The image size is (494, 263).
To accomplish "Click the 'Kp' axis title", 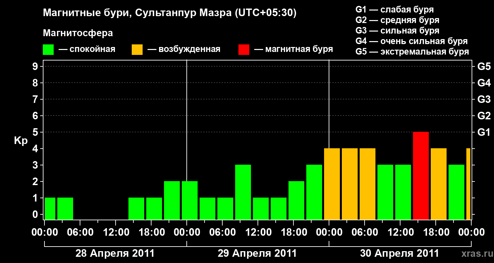I will tap(21, 141).
